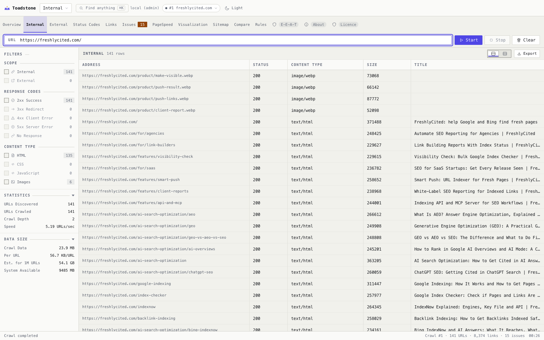Toggle the External scope checkbox
544x340 pixels.
tap(6, 81)
